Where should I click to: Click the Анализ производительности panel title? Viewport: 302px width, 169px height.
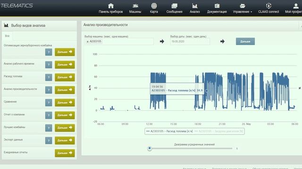pyautogui.click(x=106, y=25)
